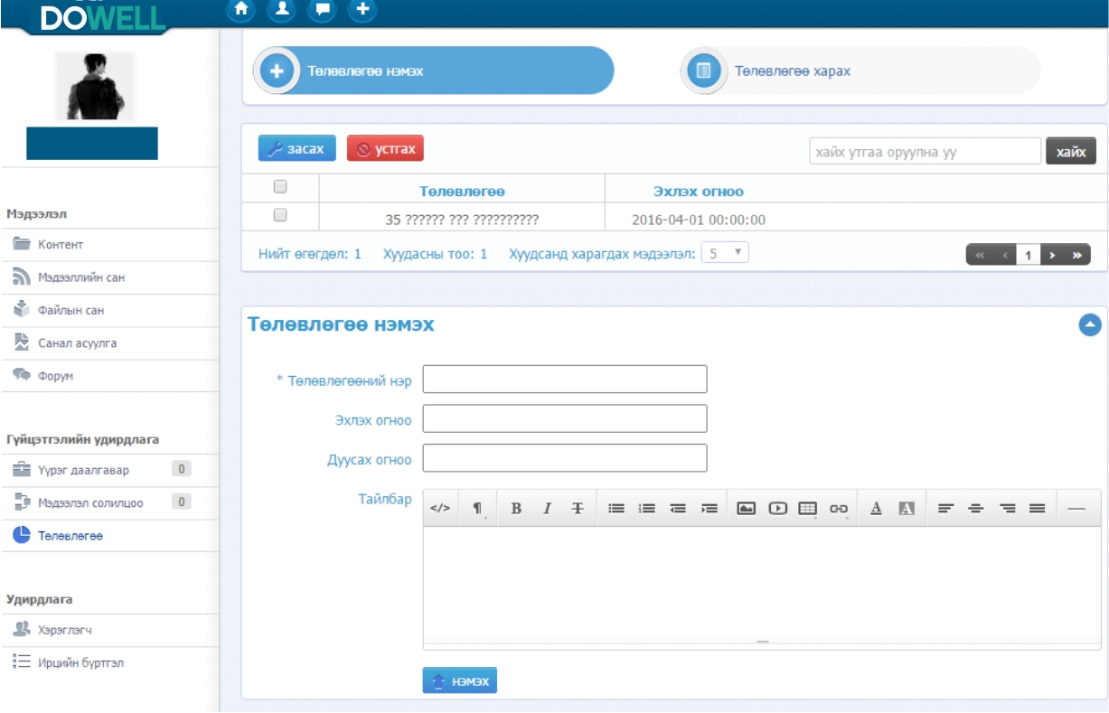Pick text color in editor toolbar
This screenshot has height=713, width=1109.
coord(876,509)
